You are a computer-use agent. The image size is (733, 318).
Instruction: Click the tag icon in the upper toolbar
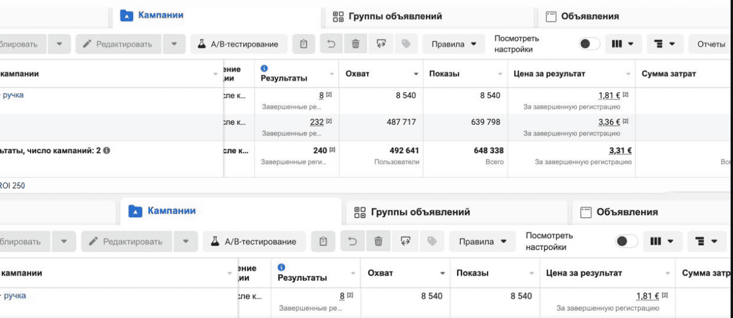click(x=406, y=44)
